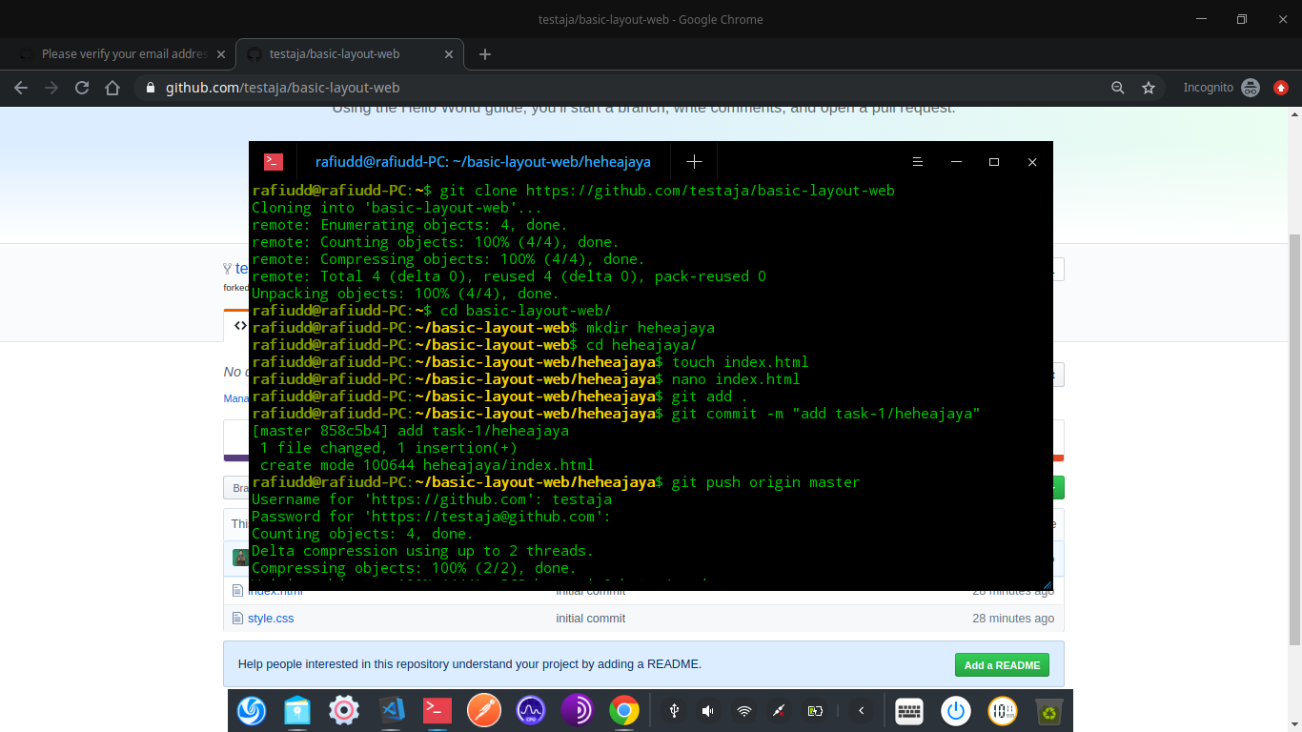Open the Wi-Fi network tray icon

743,710
